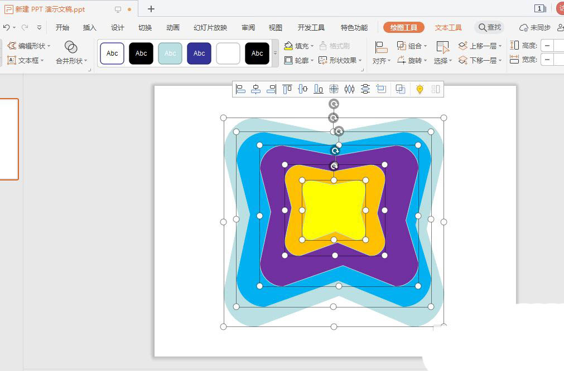Decrease the 高度 height value
The width and height of the screenshot is (564, 371).
click(x=547, y=46)
